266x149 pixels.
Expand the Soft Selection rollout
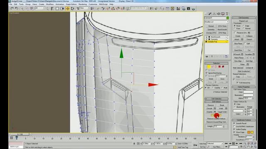point(216,99)
